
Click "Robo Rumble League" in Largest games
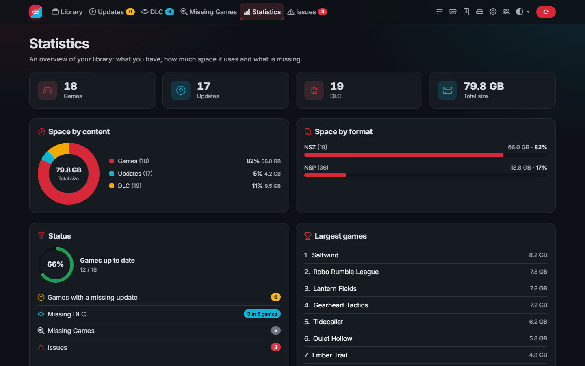tap(426, 272)
